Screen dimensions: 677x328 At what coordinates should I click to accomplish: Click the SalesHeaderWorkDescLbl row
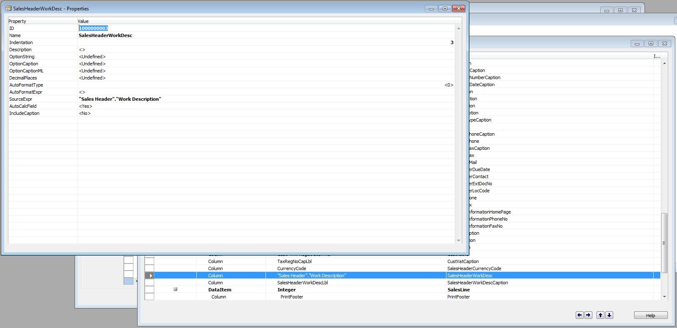[302, 283]
